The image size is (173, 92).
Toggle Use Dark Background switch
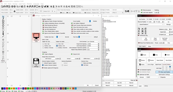[x=43, y=29]
